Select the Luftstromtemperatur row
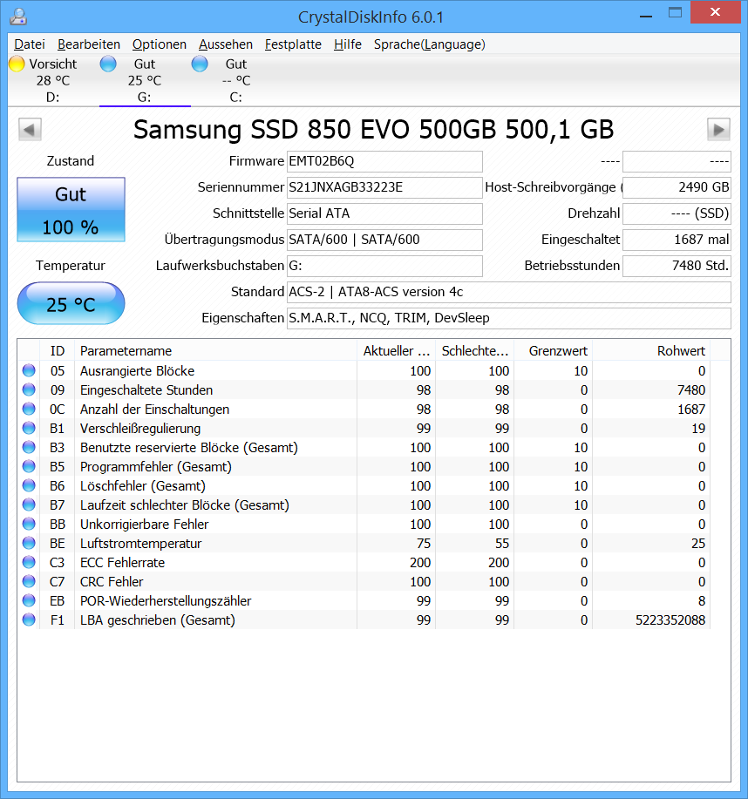This screenshot has width=748, height=799. (364, 543)
